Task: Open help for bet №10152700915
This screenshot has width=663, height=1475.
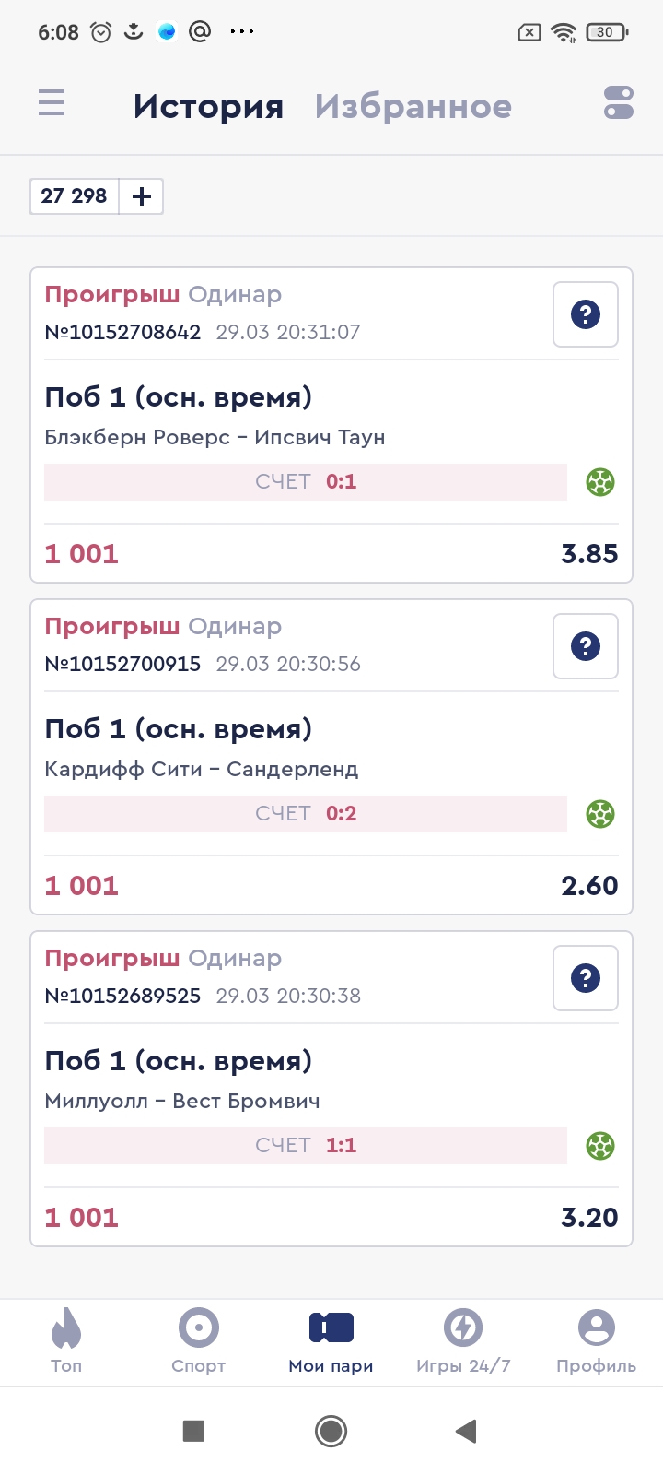Action: [x=586, y=647]
